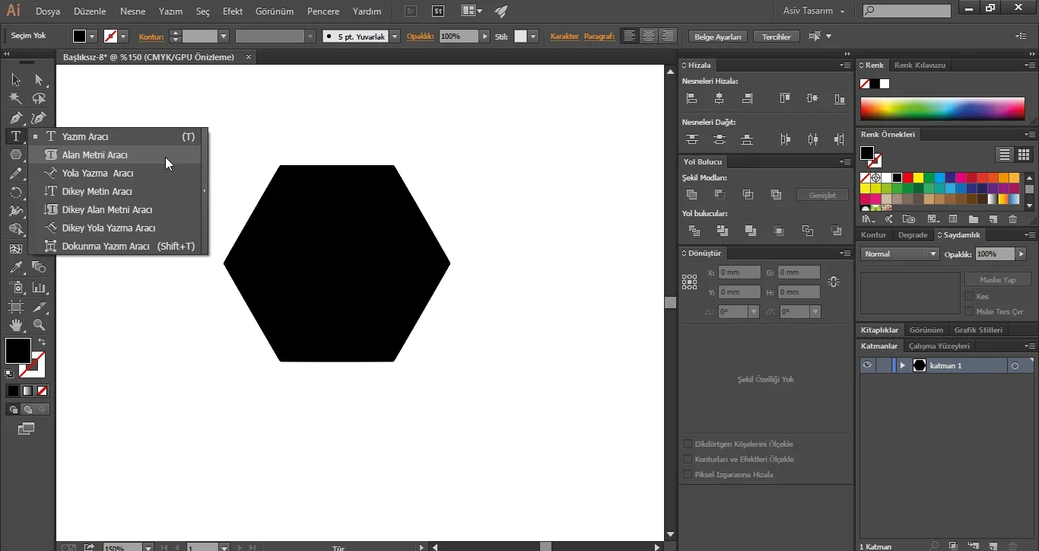Click the Belge Ayarları button

click(718, 37)
